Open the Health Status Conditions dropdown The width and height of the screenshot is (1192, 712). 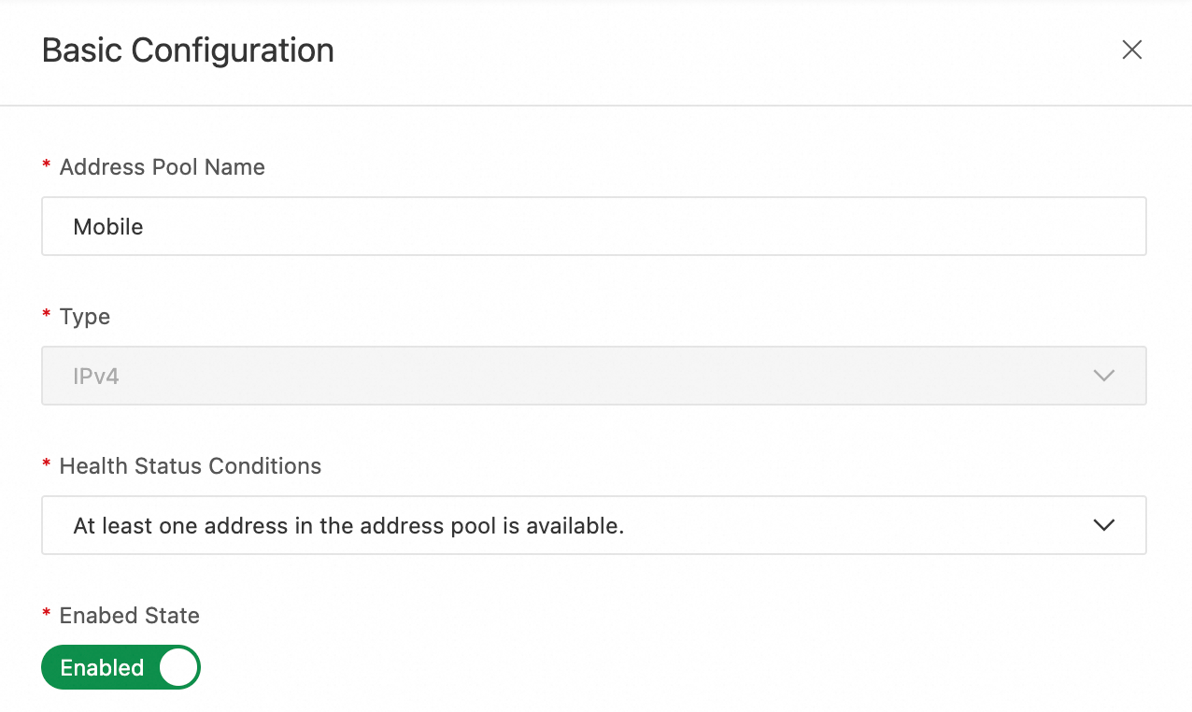(593, 525)
